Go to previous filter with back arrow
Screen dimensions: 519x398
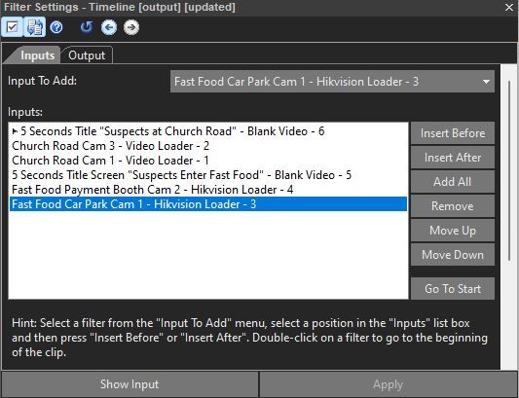pyautogui.click(x=109, y=27)
